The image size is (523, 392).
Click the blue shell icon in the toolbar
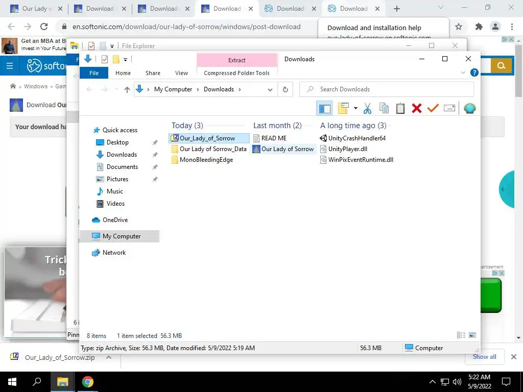click(470, 108)
